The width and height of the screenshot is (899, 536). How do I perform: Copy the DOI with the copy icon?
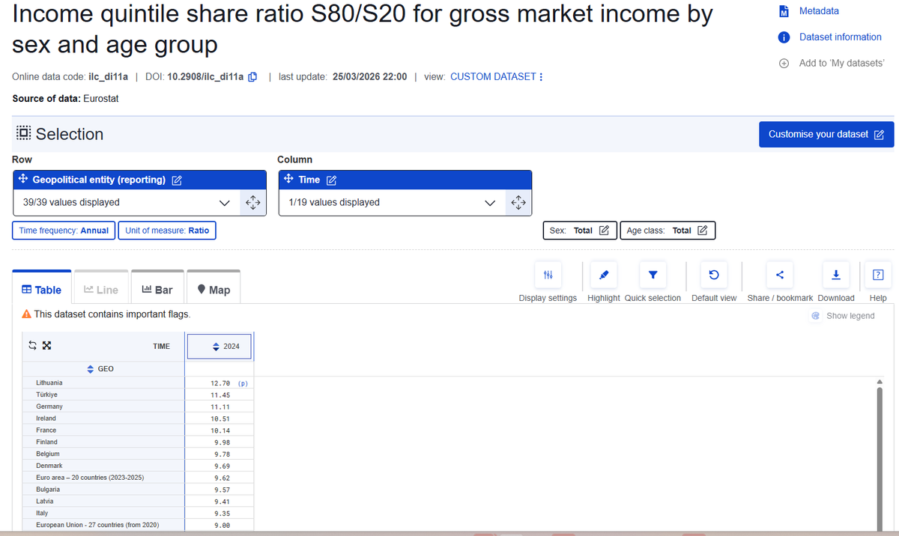(x=253, y=76)
